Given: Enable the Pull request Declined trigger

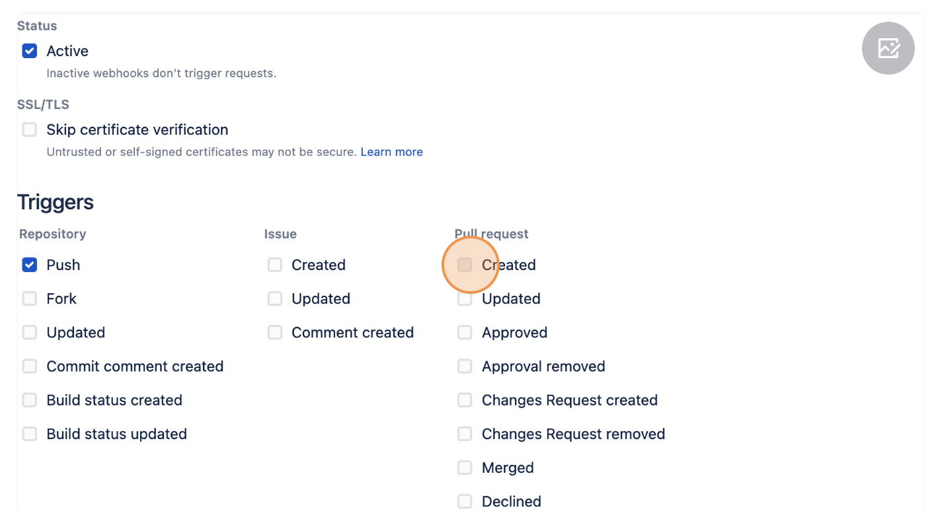Looking at the screenshot, I should click(x=465, y=501).
